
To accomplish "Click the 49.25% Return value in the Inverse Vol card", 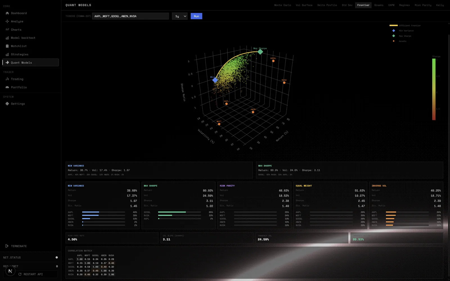I will coord(436,191).
